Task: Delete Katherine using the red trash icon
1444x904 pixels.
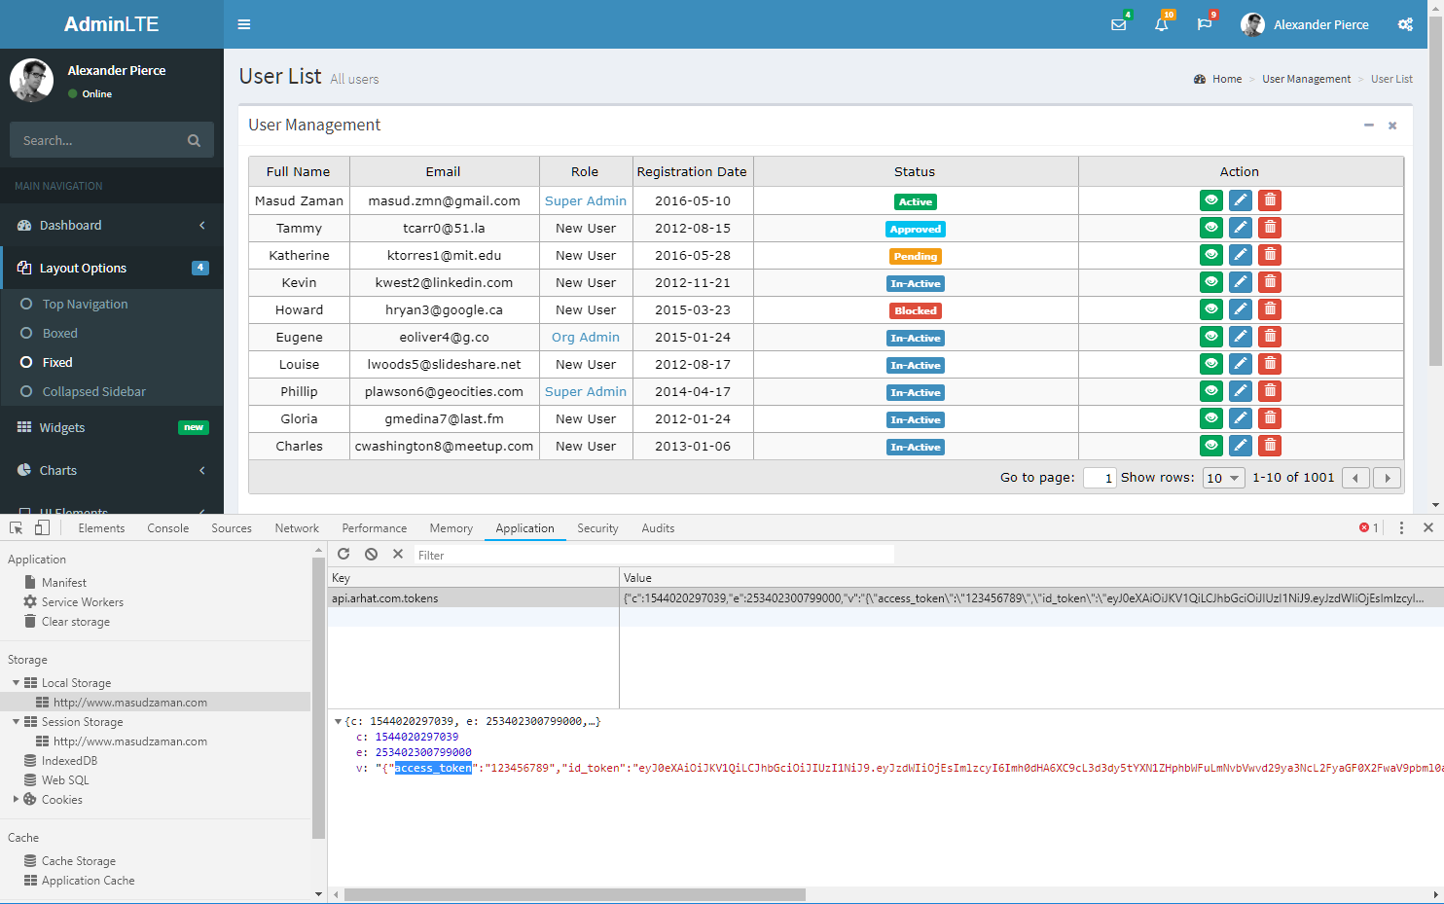Action: point(1269,255)
